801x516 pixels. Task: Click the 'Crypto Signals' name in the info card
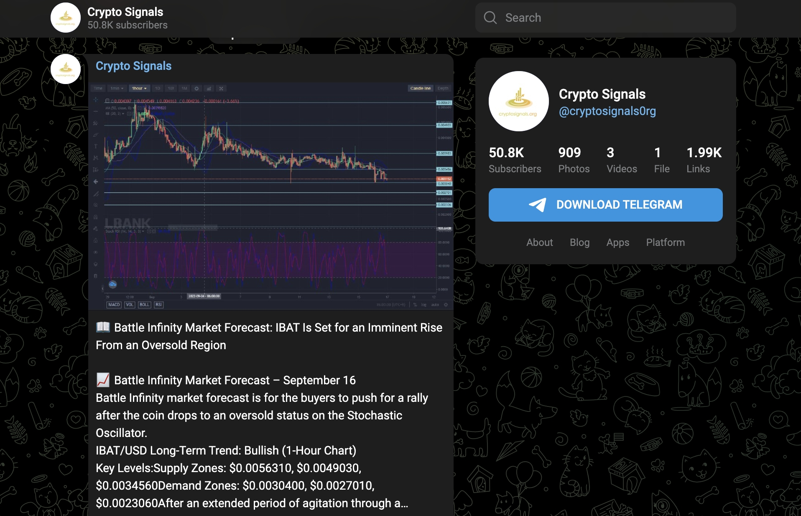(602, 94)
